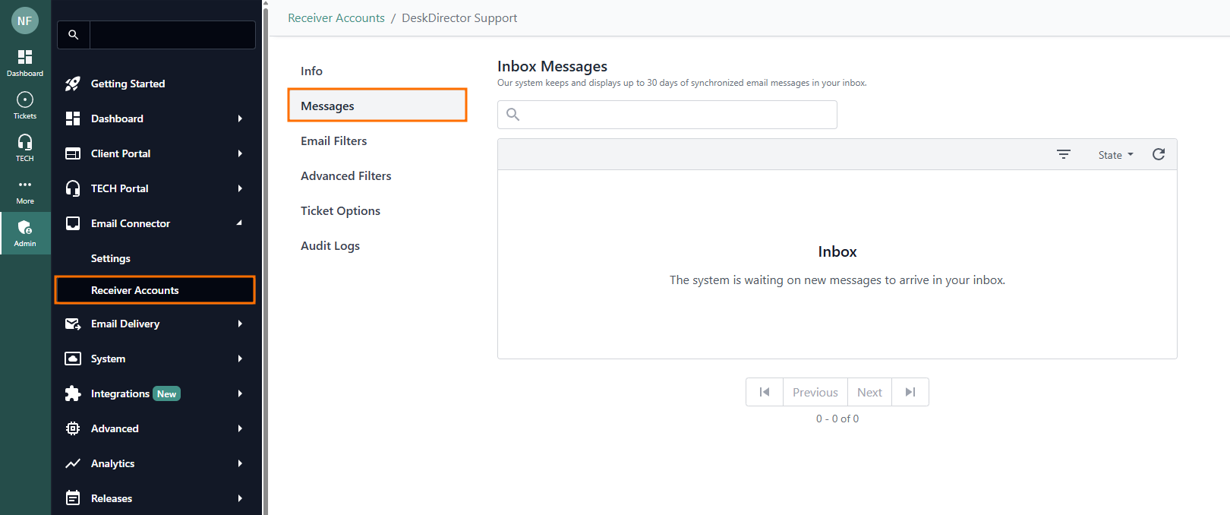The width and height of the screenshot is (1230, 515).
Task: Click the Next page button
Action: coord(869,392)
